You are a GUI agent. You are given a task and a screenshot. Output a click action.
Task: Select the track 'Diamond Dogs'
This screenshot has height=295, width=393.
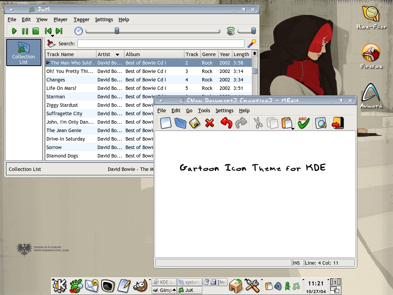[x=99, y=156]
